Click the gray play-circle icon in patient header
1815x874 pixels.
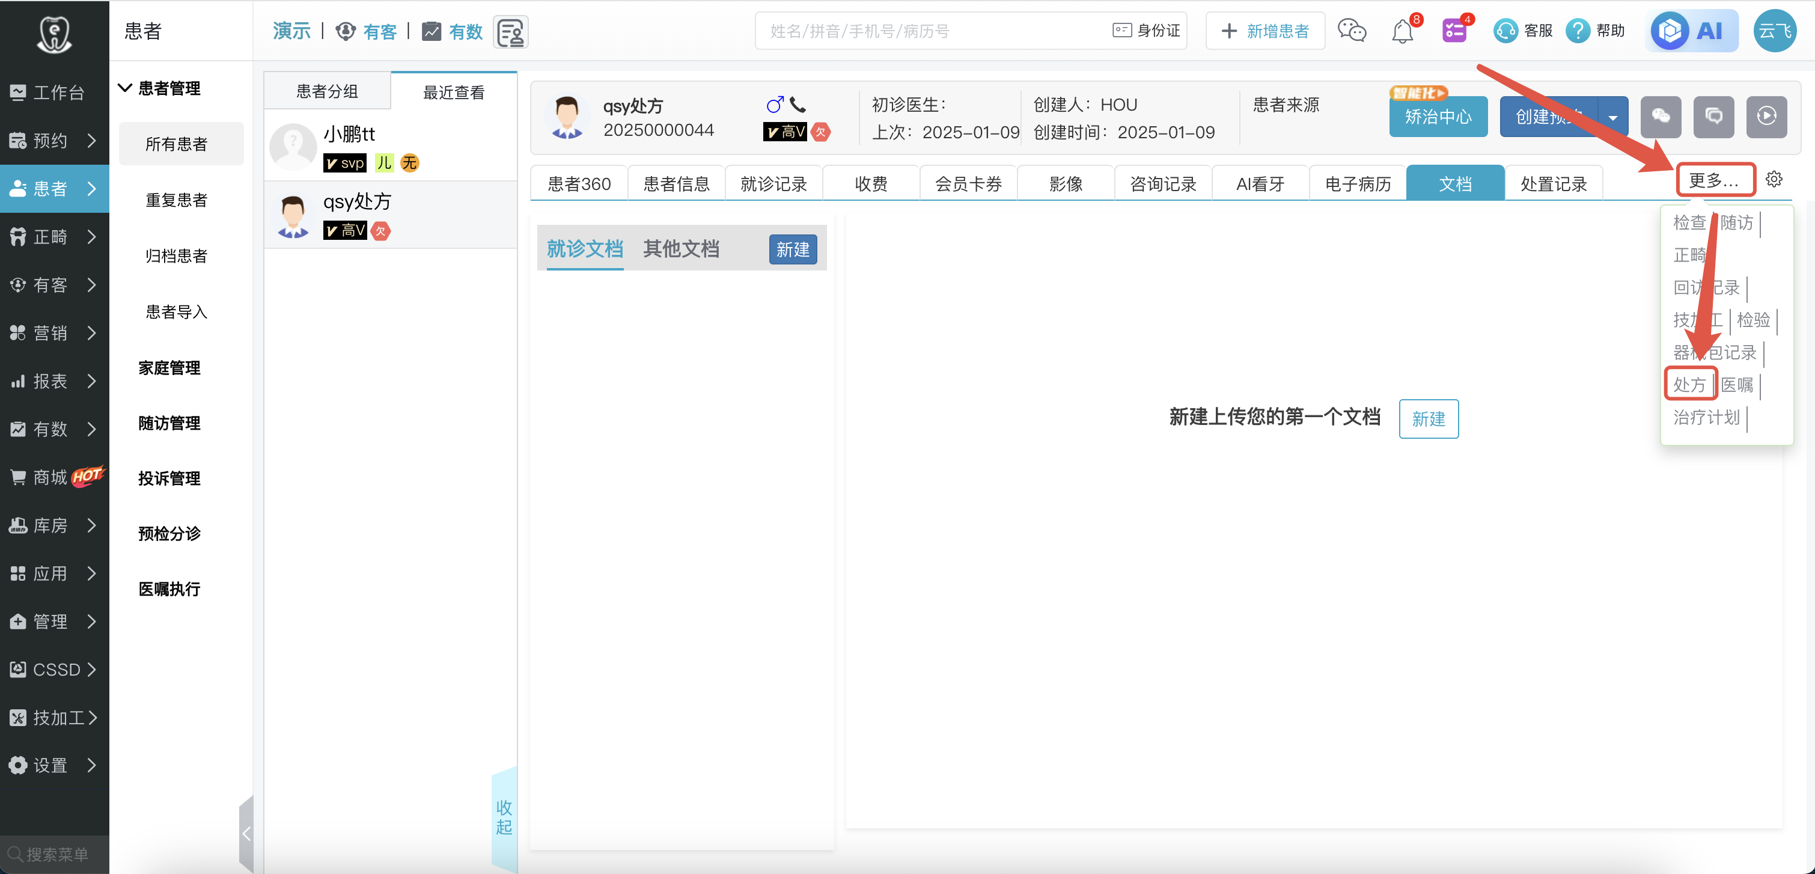[x=1766, y=116]
